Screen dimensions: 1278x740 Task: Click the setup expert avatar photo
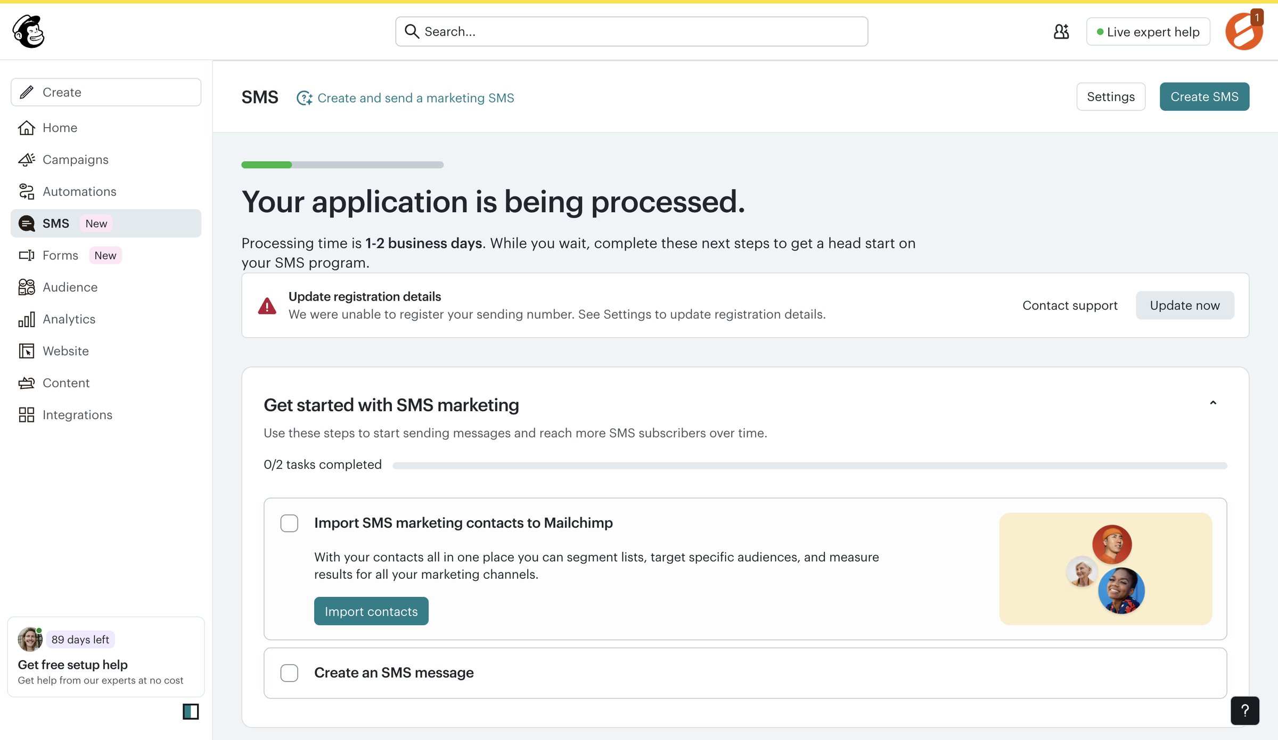pyautogui.click(x=30, y=639)
